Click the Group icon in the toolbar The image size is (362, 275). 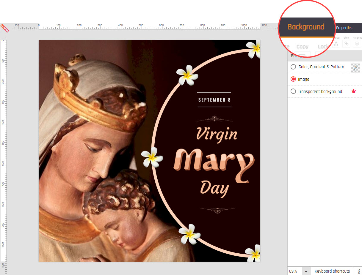click(x=336, y=44)
